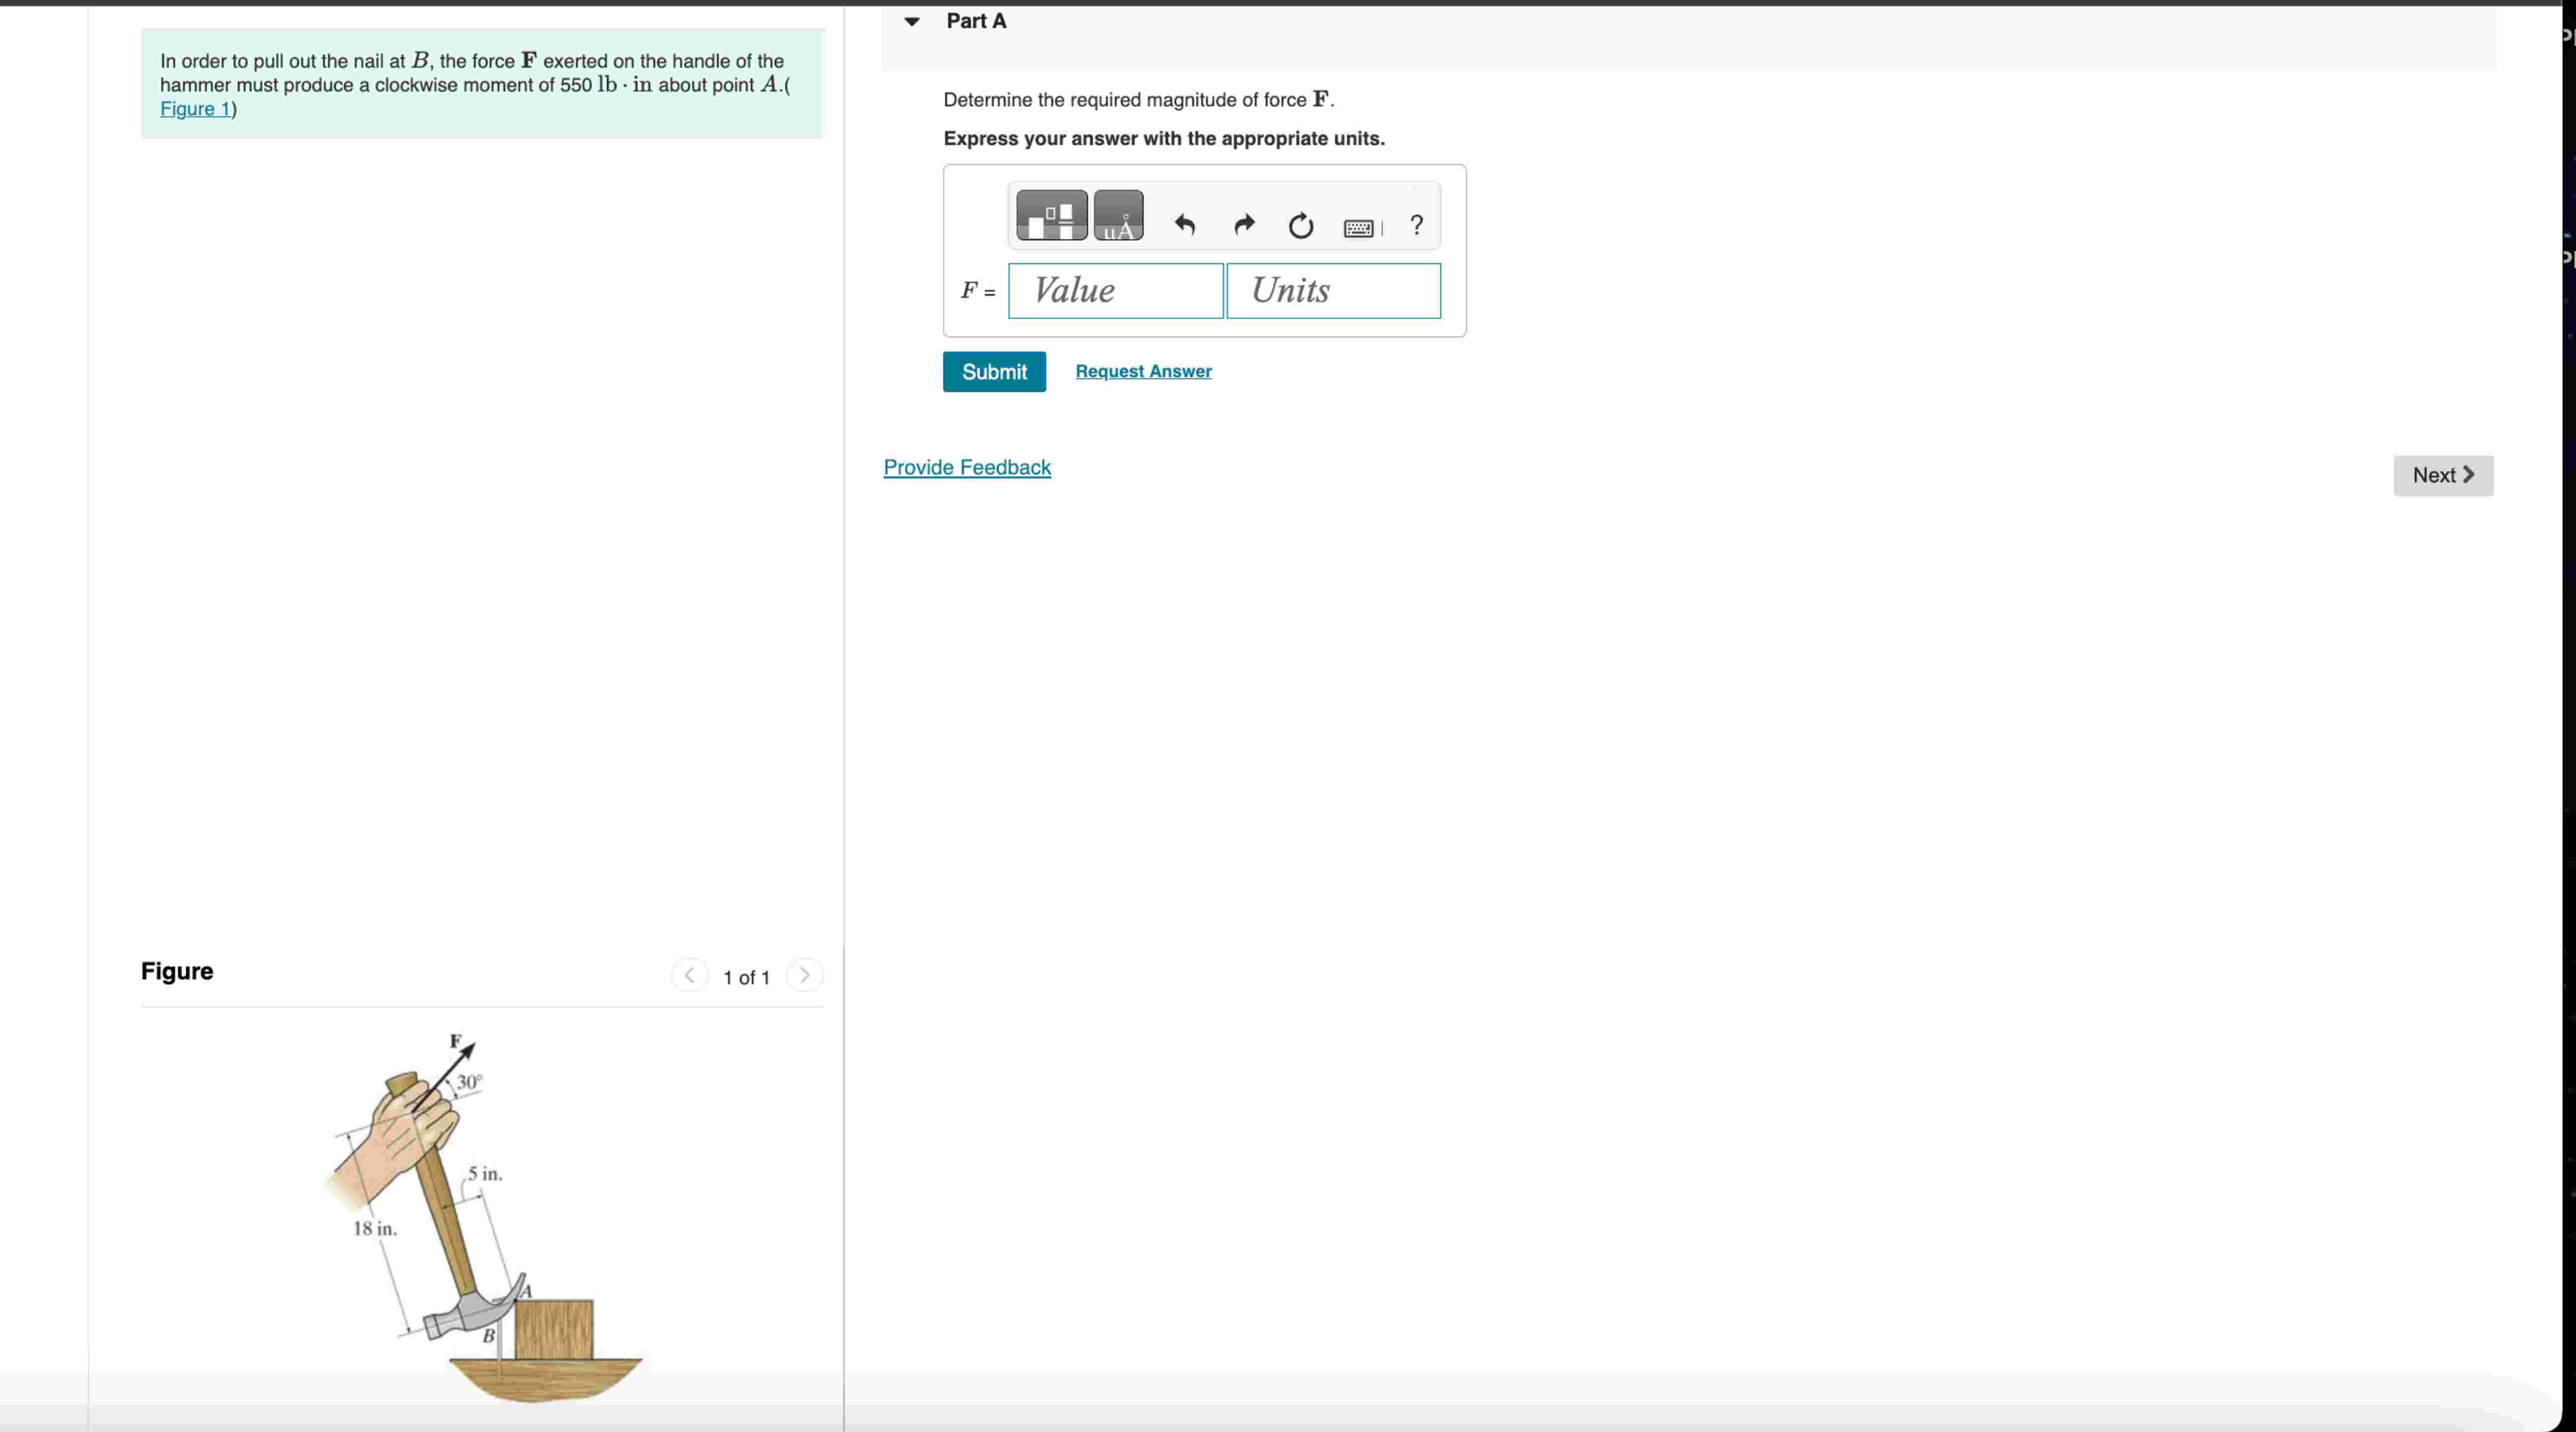Open the Greek symbols palette
This screenshot has height=1432, width=2576.
(1118, 215)
